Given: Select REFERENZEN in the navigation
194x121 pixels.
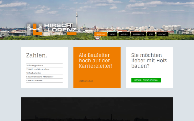Looking at the screenshot, I should (138, 34).
